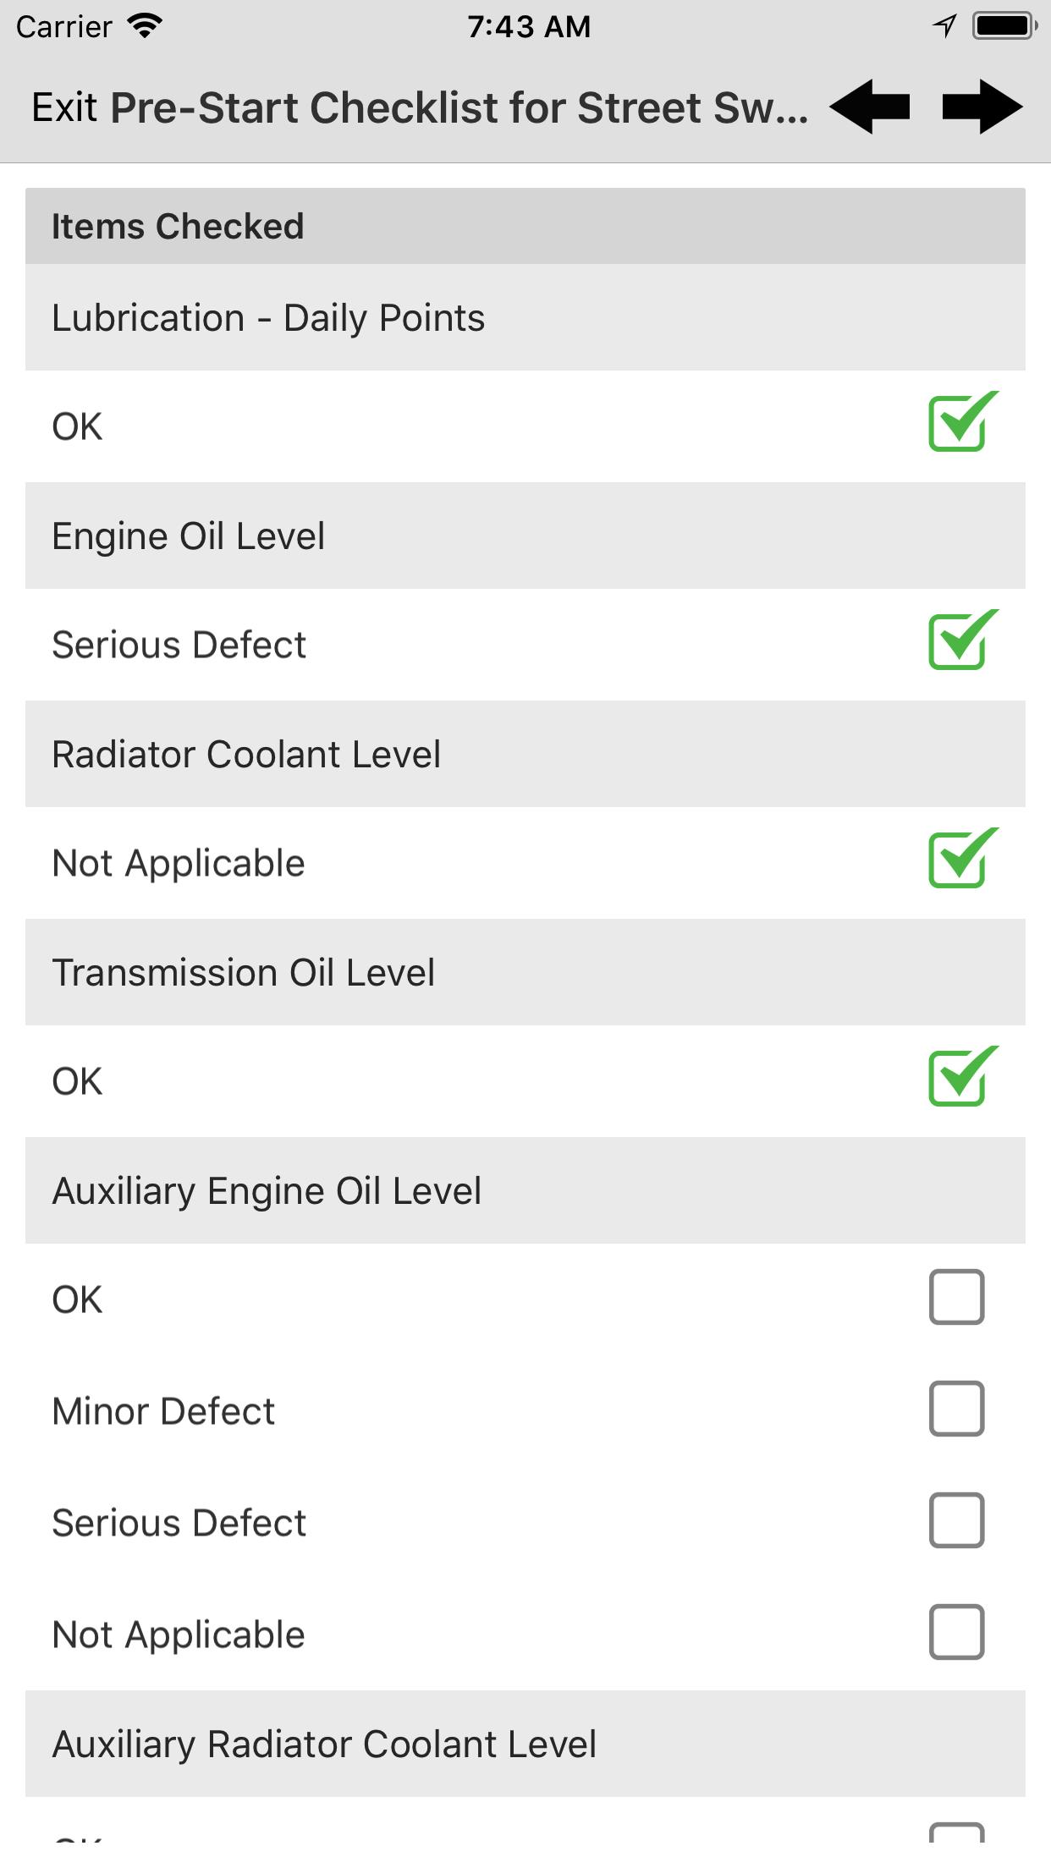
Task: Select Auxiliary Radiator Coolant Level header
Action: click(525, 1744)
